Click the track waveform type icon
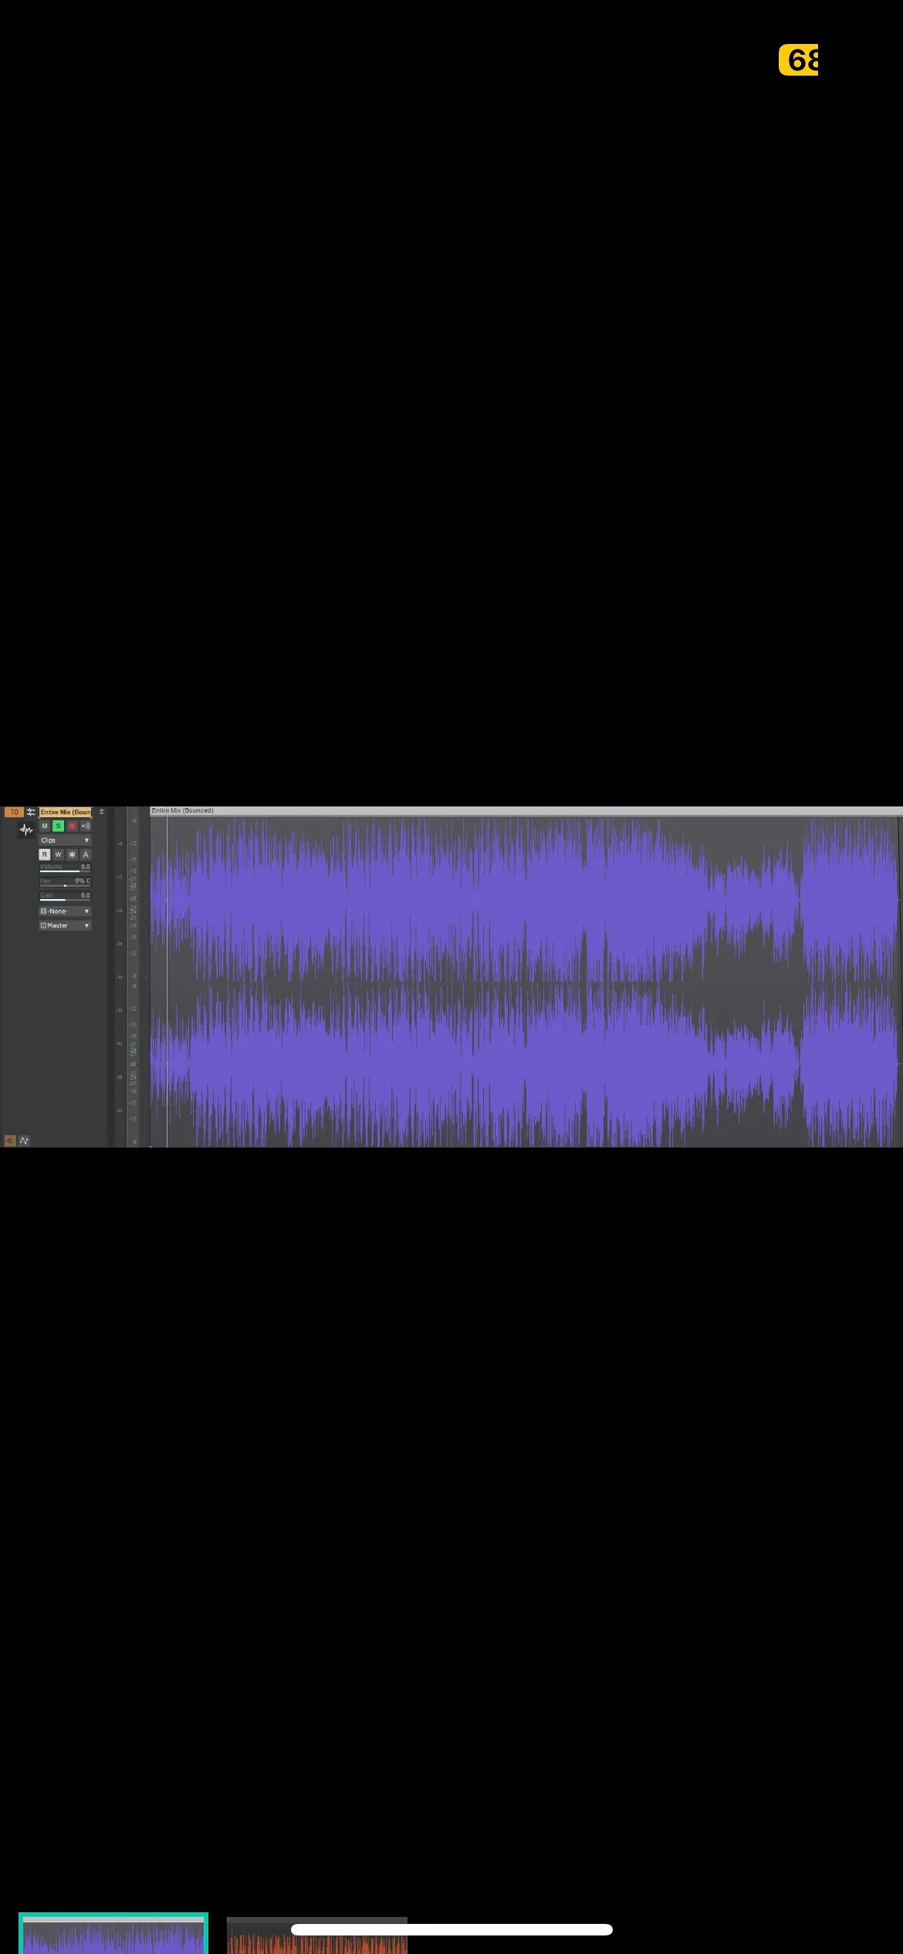This screenshot has height=1954, width=903. coord(26,830)
